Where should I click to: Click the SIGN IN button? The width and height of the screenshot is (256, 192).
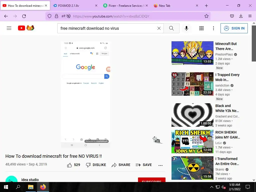click(x=234, y=28)
